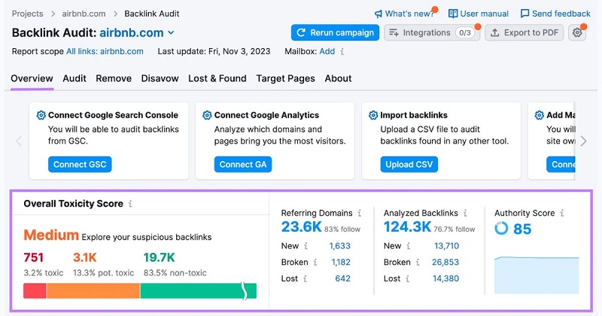
Task: Click the User manual book icon
Action: [x=453, y=14]
